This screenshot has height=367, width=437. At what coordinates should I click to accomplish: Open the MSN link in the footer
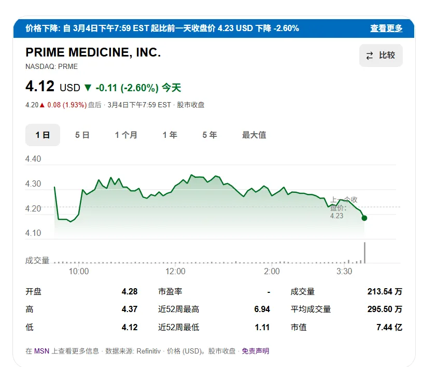pos(41,351)
